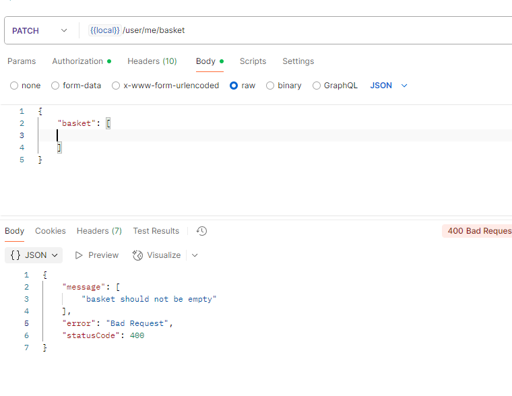512x396 pixels.
Task: Click the curly braces JSON format icon
Action: (15, 255)
